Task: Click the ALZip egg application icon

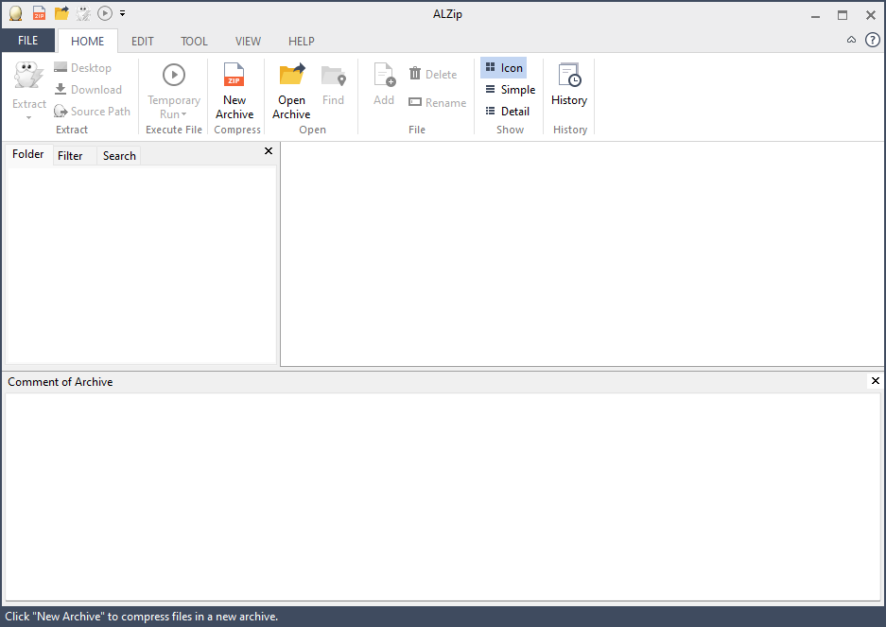Action: (15, 13)
